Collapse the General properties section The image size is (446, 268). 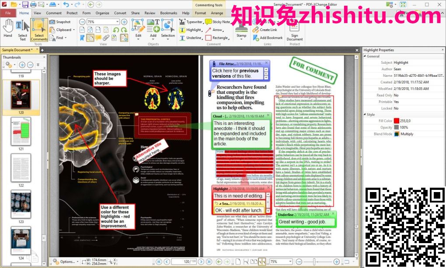(365, 56)
